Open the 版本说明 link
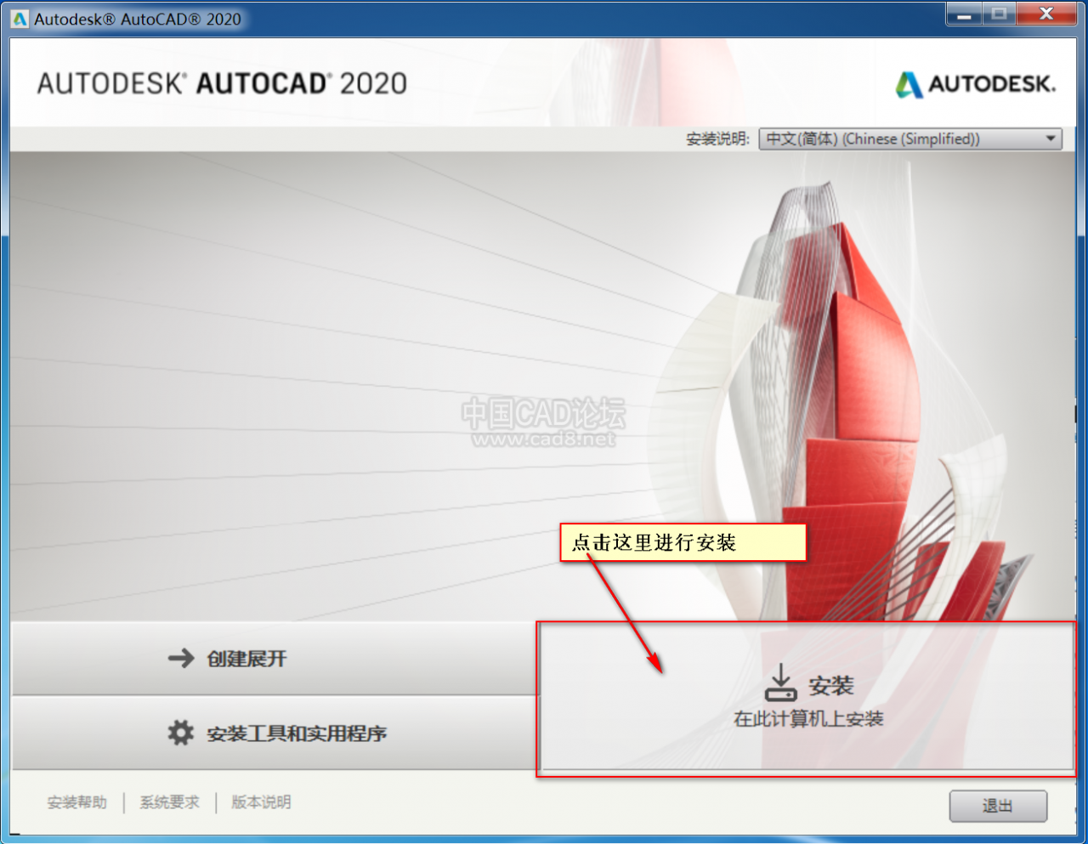 [x=261, y=802]
